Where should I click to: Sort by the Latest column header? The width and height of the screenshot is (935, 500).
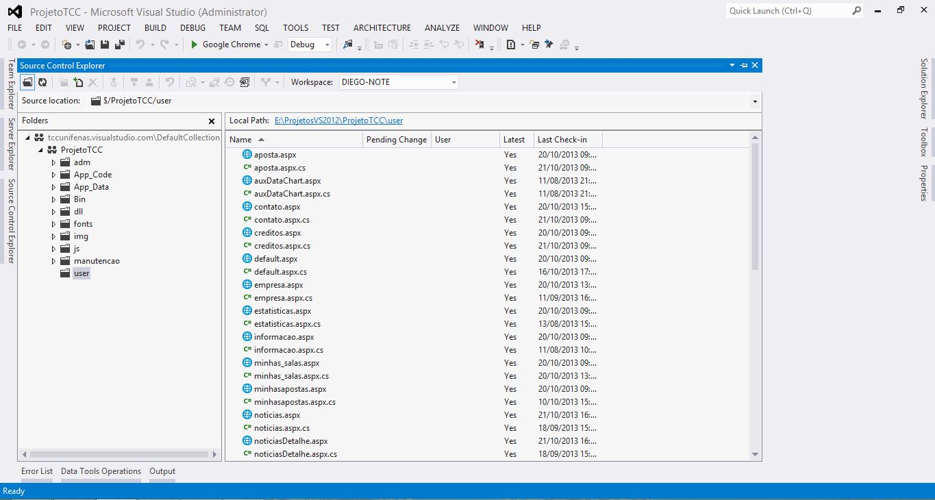tap(516, 140)
